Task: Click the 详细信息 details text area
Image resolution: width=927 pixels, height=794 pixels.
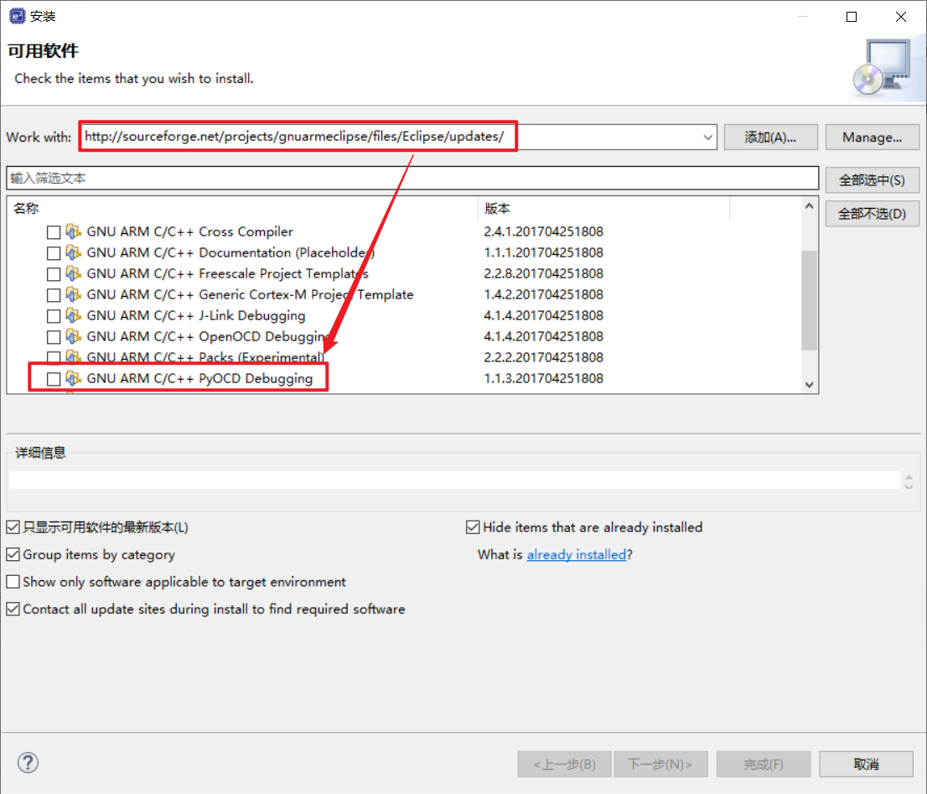Action: pyautogui.click(x=454, y=480)
